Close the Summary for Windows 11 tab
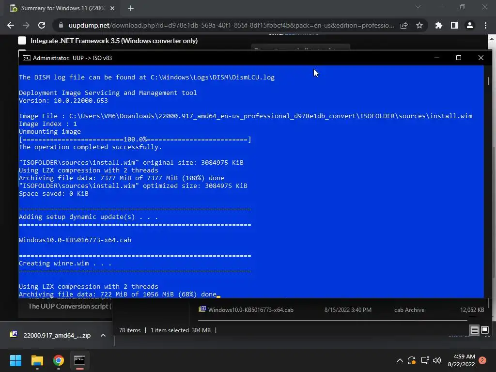This screenshot has width=496, height=372. tap(112, 8)
